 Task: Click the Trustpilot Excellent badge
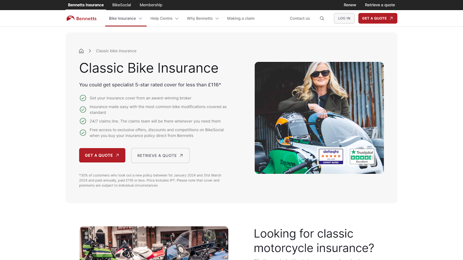point(362,157)
